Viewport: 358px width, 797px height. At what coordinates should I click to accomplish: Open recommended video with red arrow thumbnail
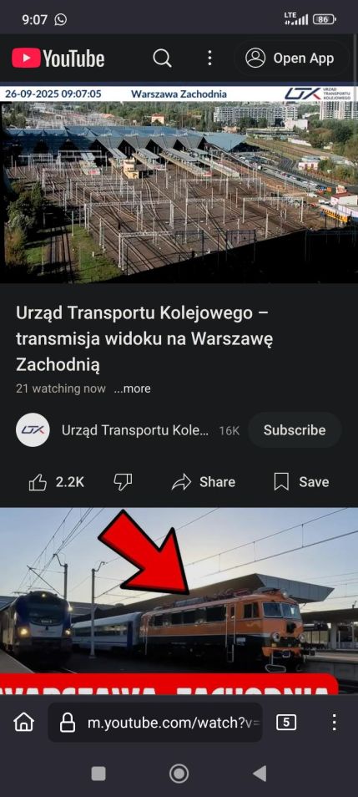[x=179, y=601]
